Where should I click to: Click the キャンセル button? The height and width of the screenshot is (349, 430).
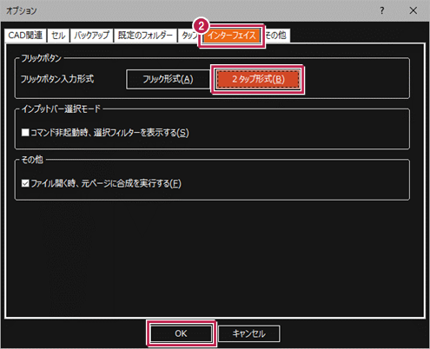[248, 333]
